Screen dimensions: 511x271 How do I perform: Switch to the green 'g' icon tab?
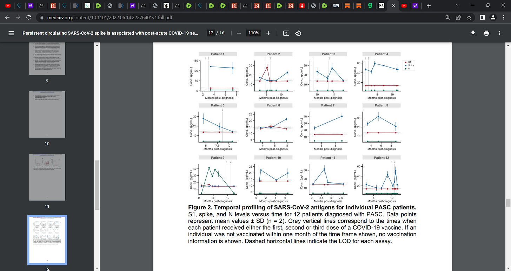pos(370,6)
